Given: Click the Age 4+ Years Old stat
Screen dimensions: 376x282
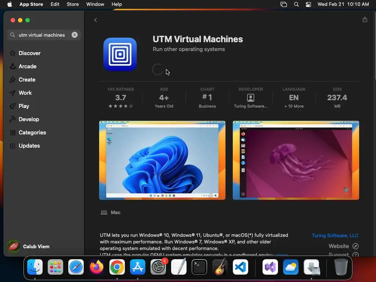Looking at the screenshot, I should (x=164, y=98).
